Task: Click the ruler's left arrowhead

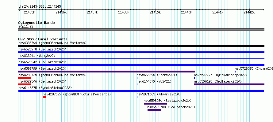Action: pos(19,10)
